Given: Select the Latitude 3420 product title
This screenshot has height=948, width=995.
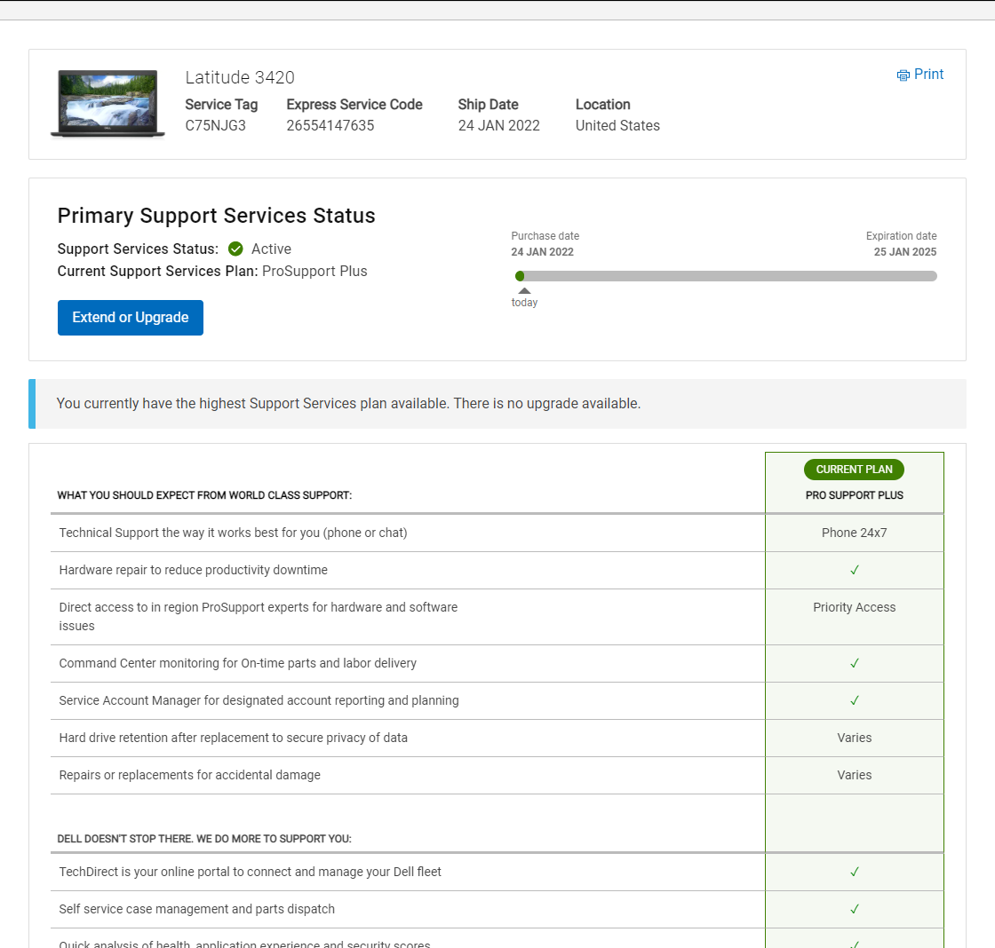Looking at the screenshot, I should click(x=240, y=77).
